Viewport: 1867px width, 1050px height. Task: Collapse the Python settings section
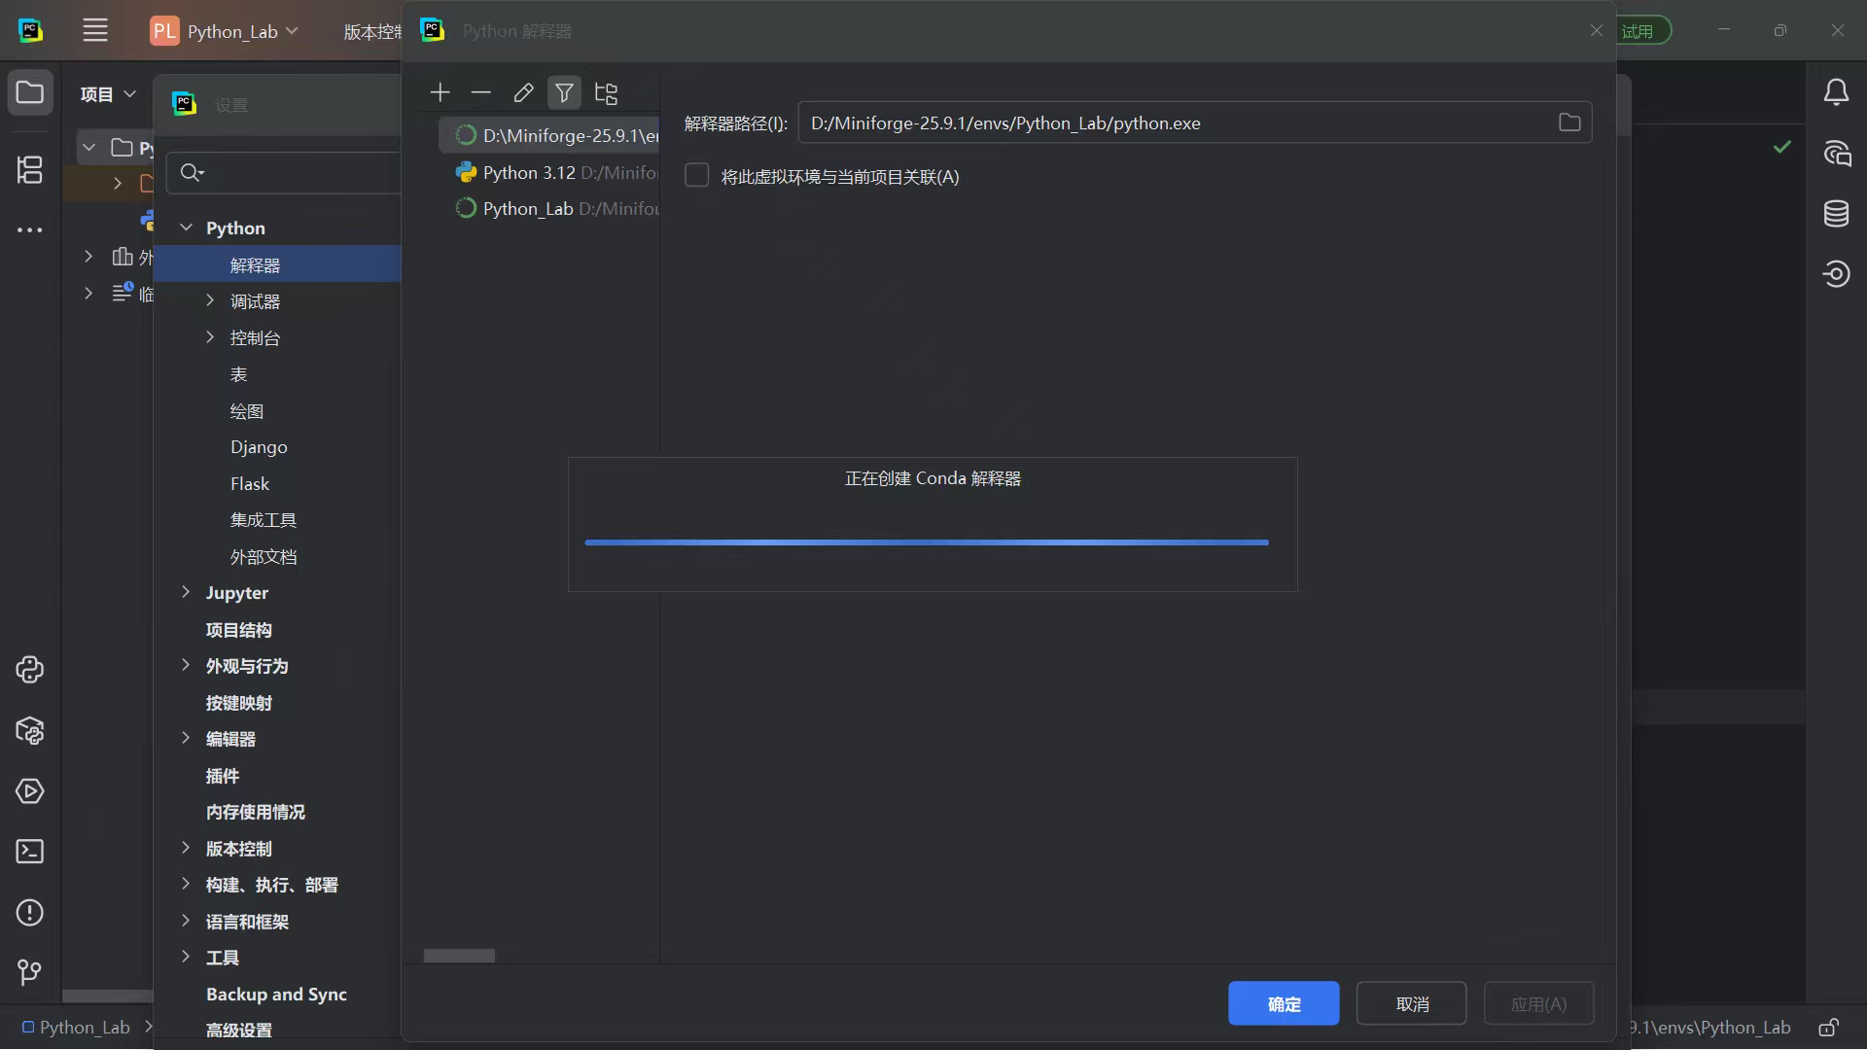coord(186,227)
